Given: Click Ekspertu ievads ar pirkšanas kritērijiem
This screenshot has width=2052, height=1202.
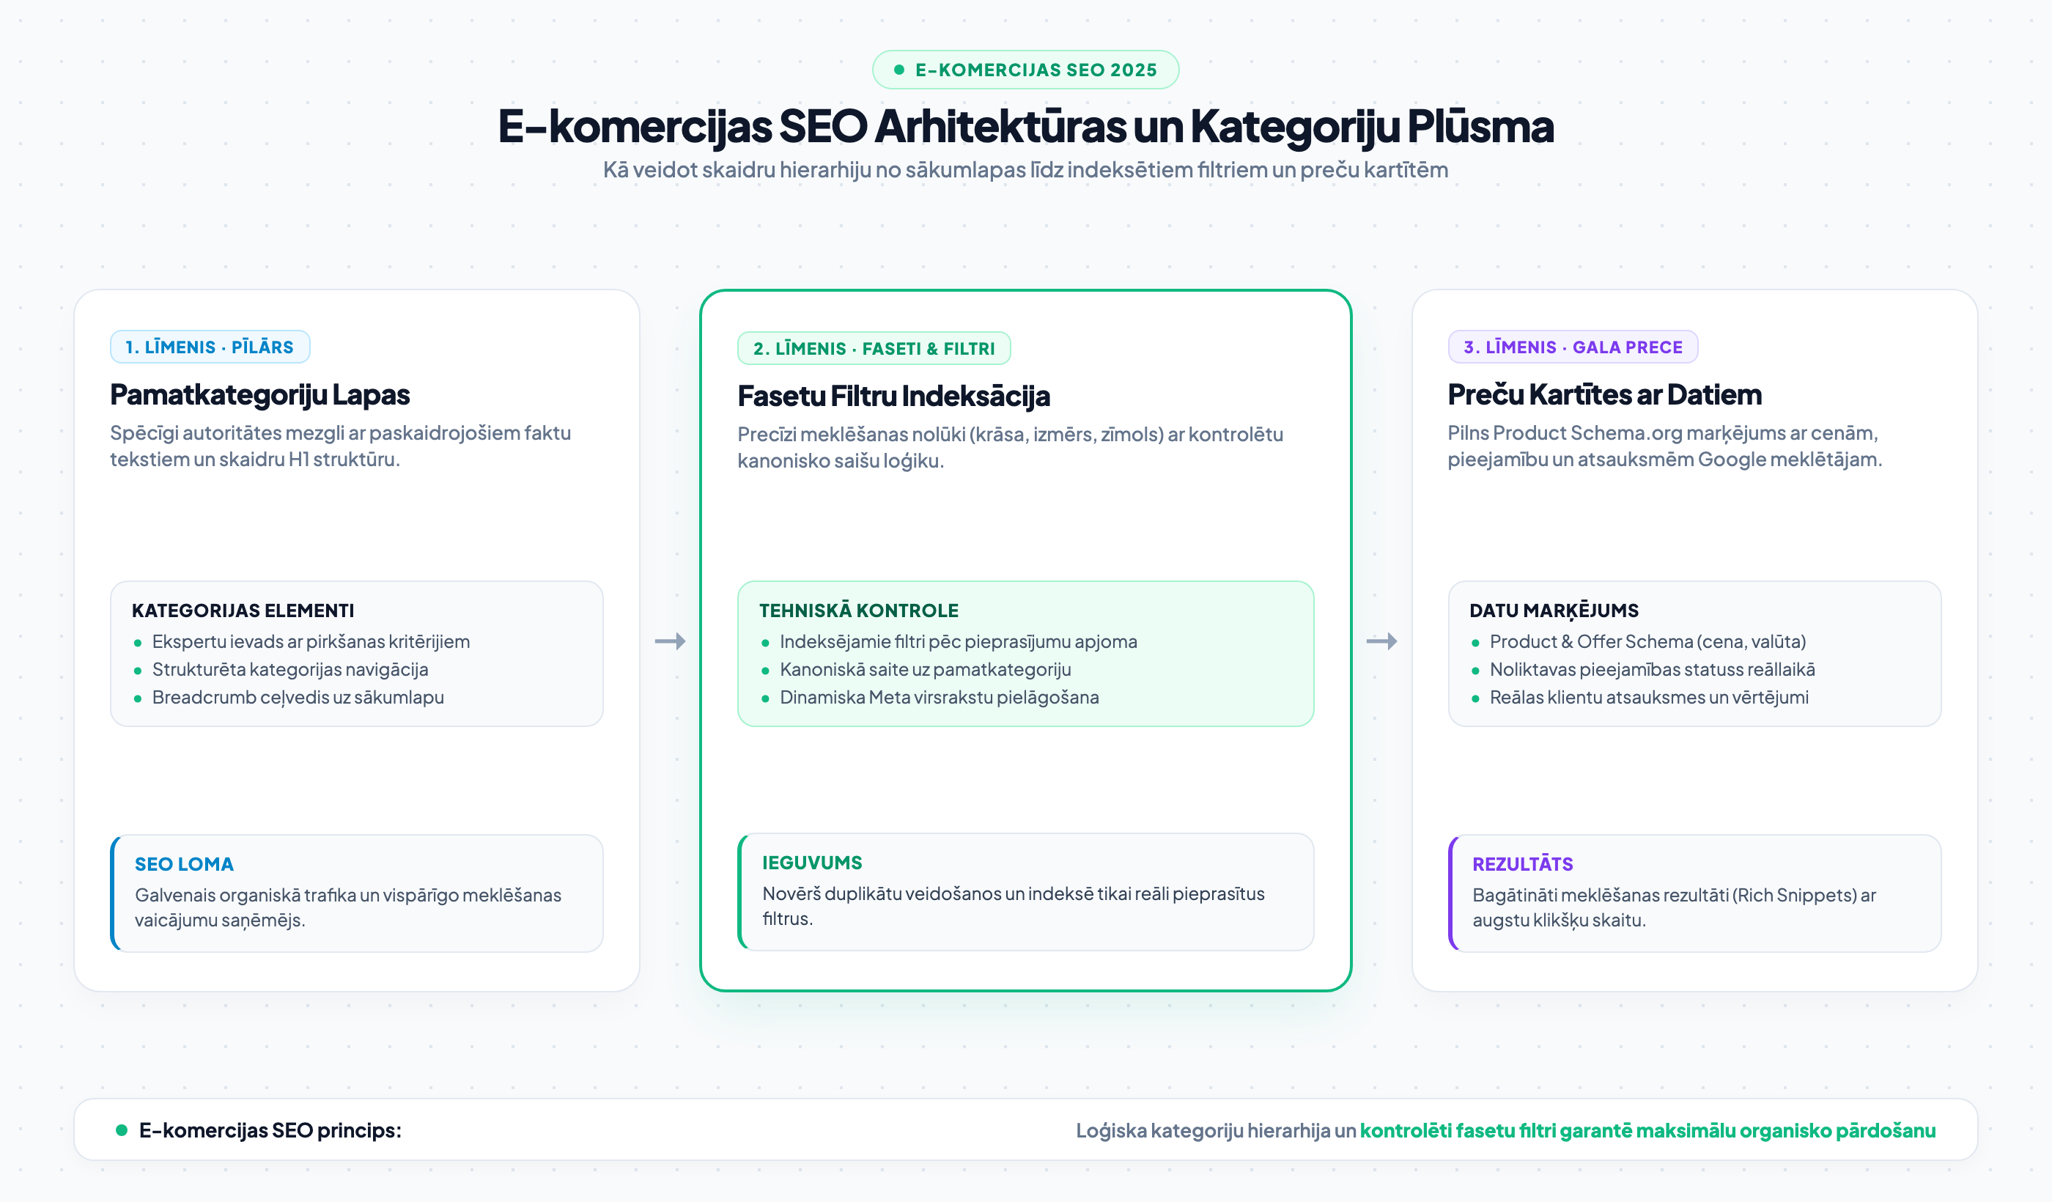Looking at the screenshot, I should 311,642.
